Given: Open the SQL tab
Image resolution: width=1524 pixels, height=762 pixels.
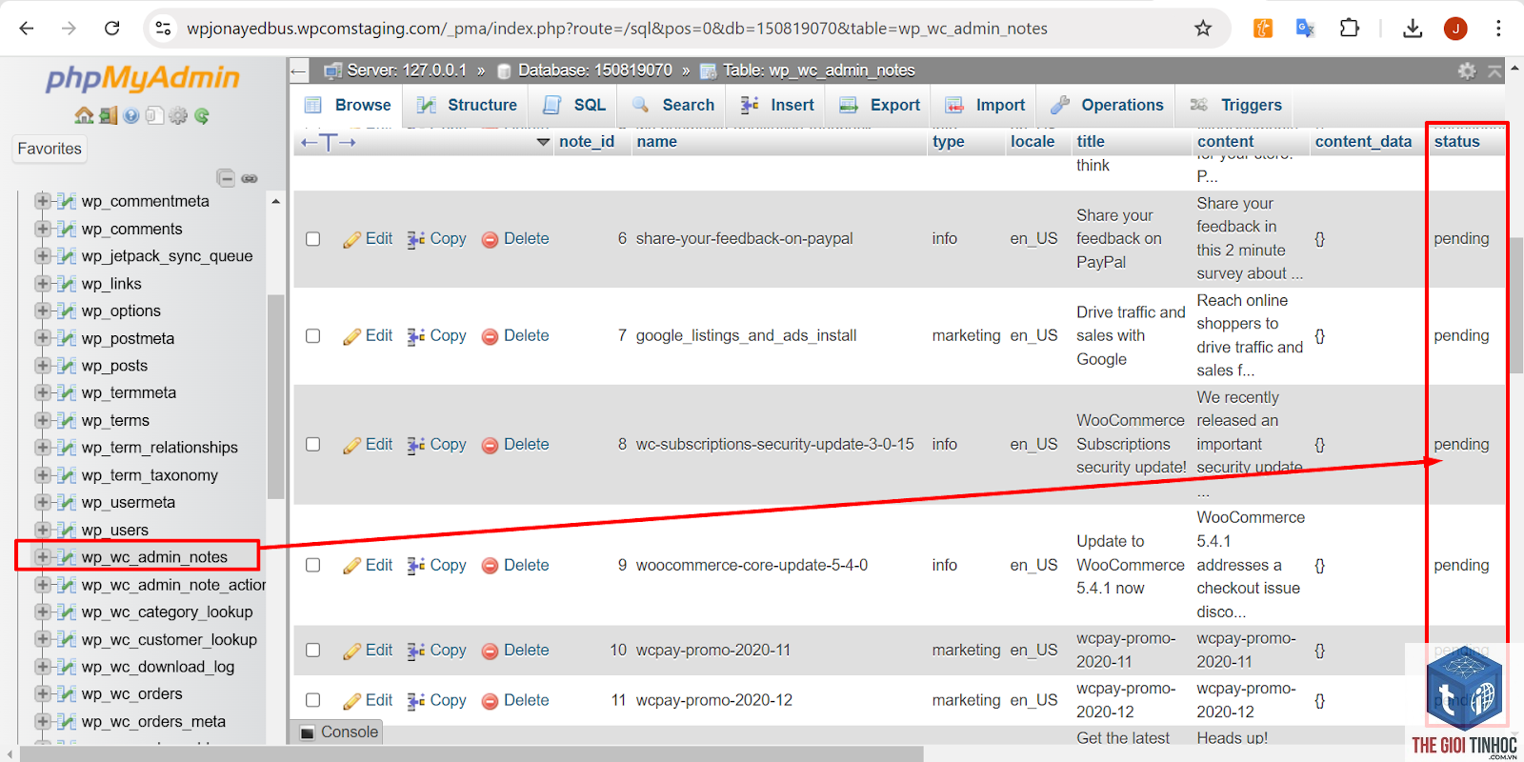Looking at the screenshot, I should (574, 105).
